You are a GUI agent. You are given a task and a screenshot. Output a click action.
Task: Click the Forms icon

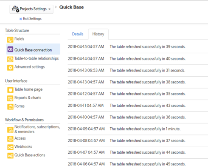coord(10,107)
